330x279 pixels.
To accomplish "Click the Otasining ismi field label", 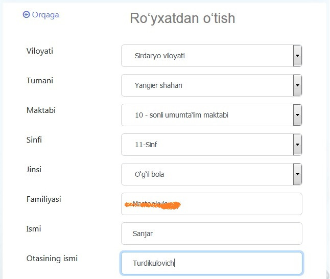I will click(52, 259).
